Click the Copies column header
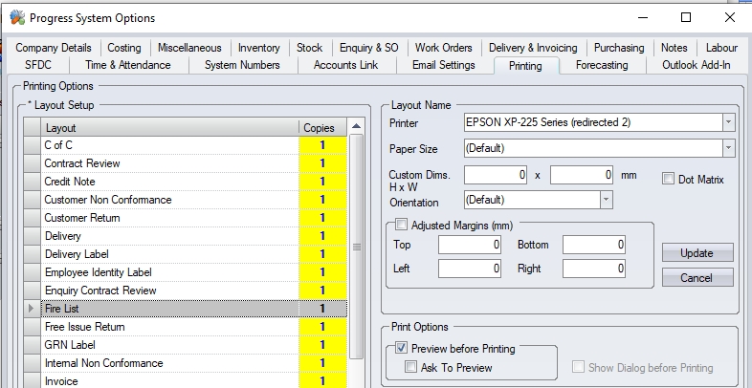Viewport: 752px width, 388px height. [x=319, y=128]
